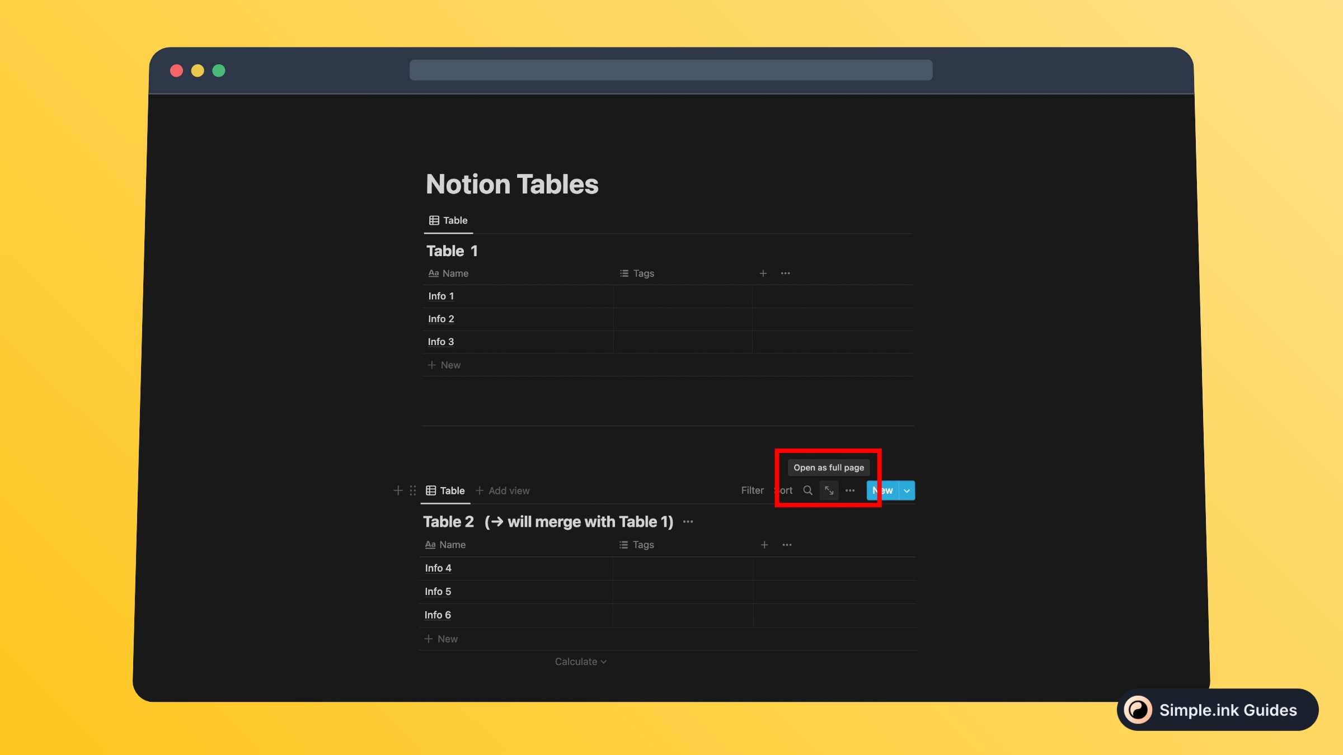Click the Sort icon on Table 2 toolbar

[x=783, y=490]
